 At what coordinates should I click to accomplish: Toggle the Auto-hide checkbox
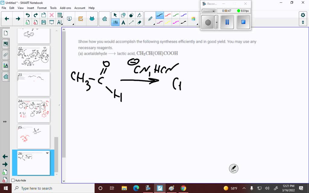[13, 180]
